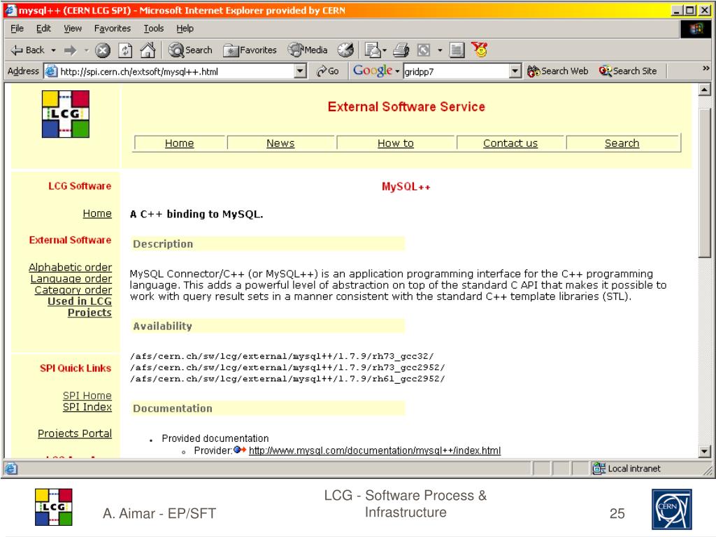Open the SPI Index link
This screenshot has width=716, height=537.
pyautogui.click(x=87, y=407)
